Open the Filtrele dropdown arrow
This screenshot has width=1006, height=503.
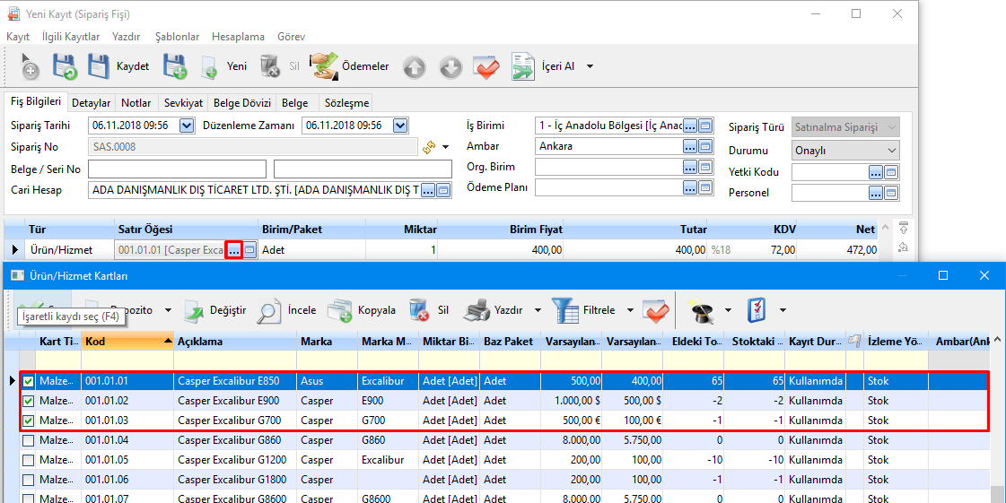point(631,310)
